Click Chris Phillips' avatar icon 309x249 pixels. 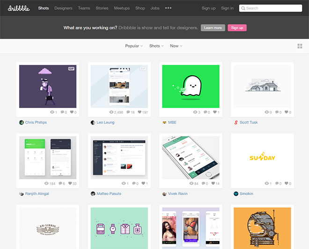[22, 123]
